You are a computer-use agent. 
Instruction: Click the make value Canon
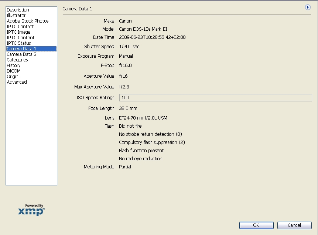[125, 21]
